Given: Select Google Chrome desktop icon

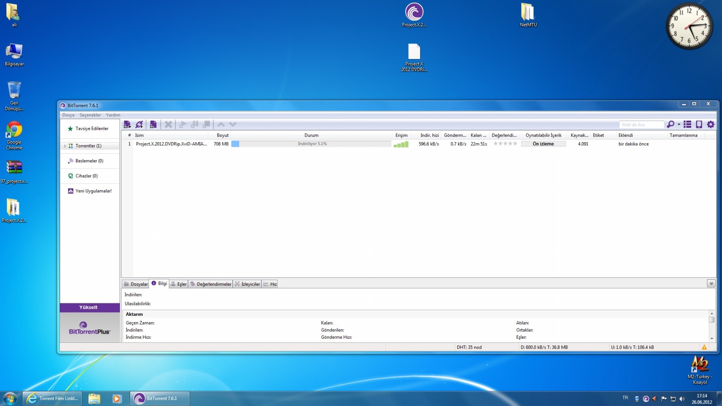Looking at the screenshot, I should [14, 135].
